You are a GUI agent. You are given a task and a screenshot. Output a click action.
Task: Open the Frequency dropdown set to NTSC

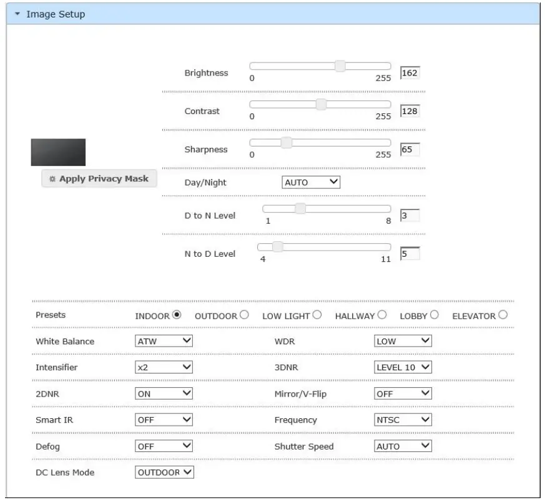[x=403, y=420]
